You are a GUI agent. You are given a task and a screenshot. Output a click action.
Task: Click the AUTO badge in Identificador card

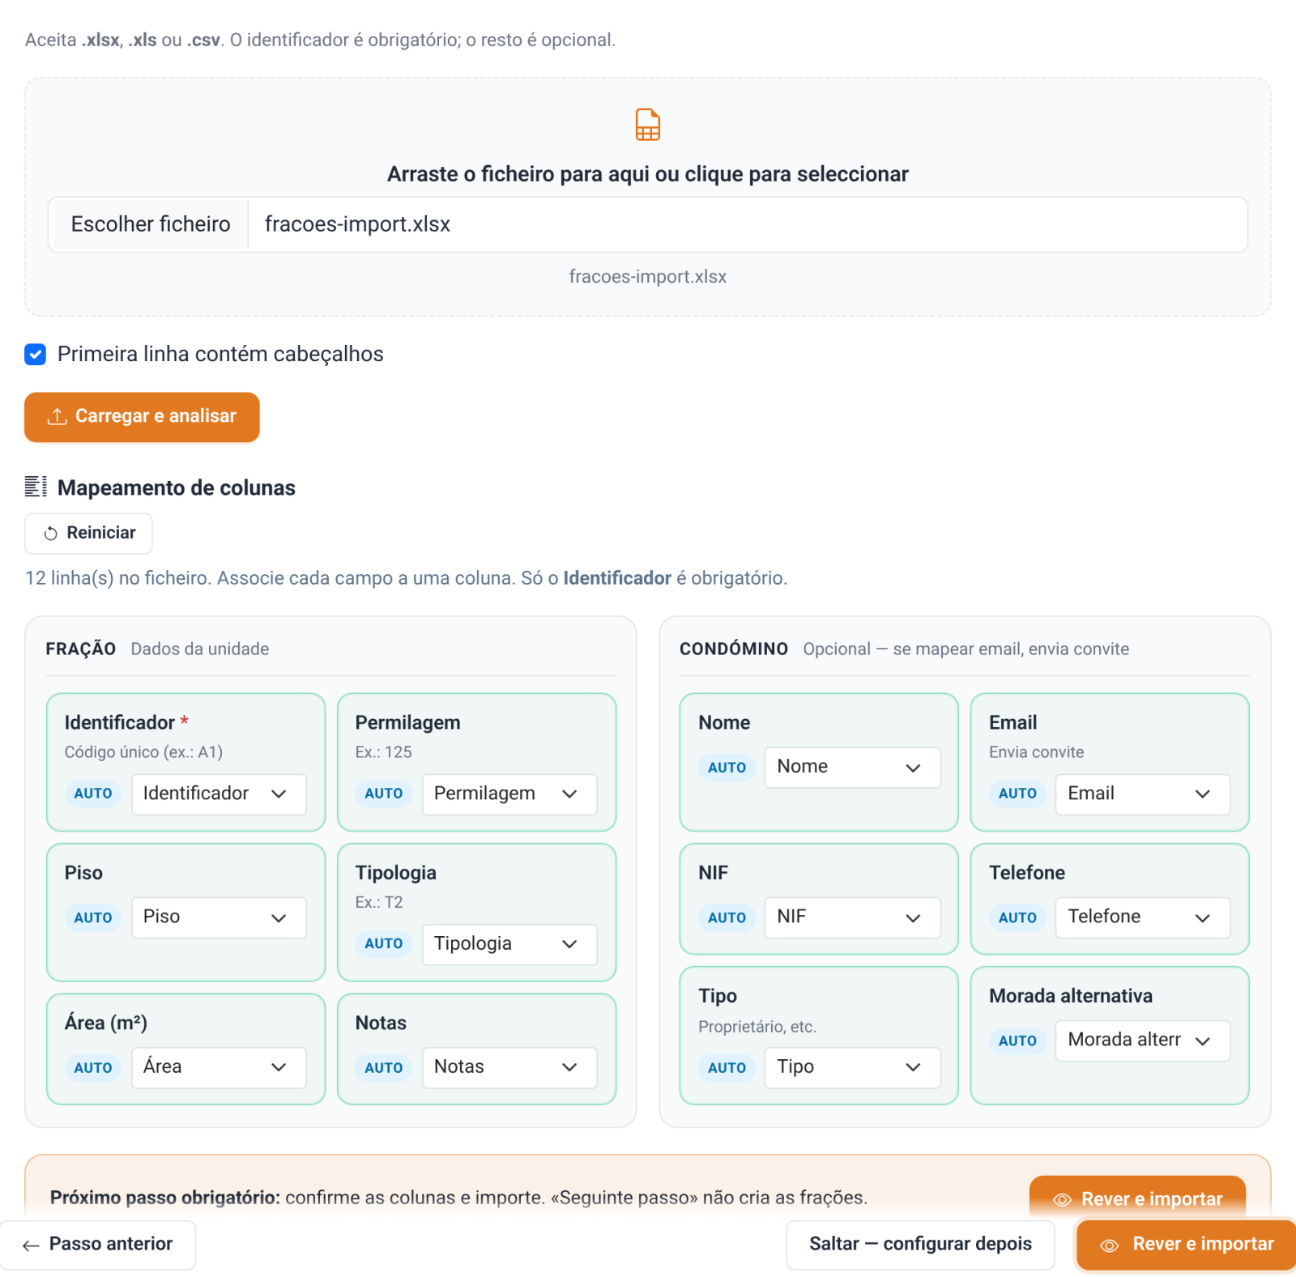[x=93, y=794]
